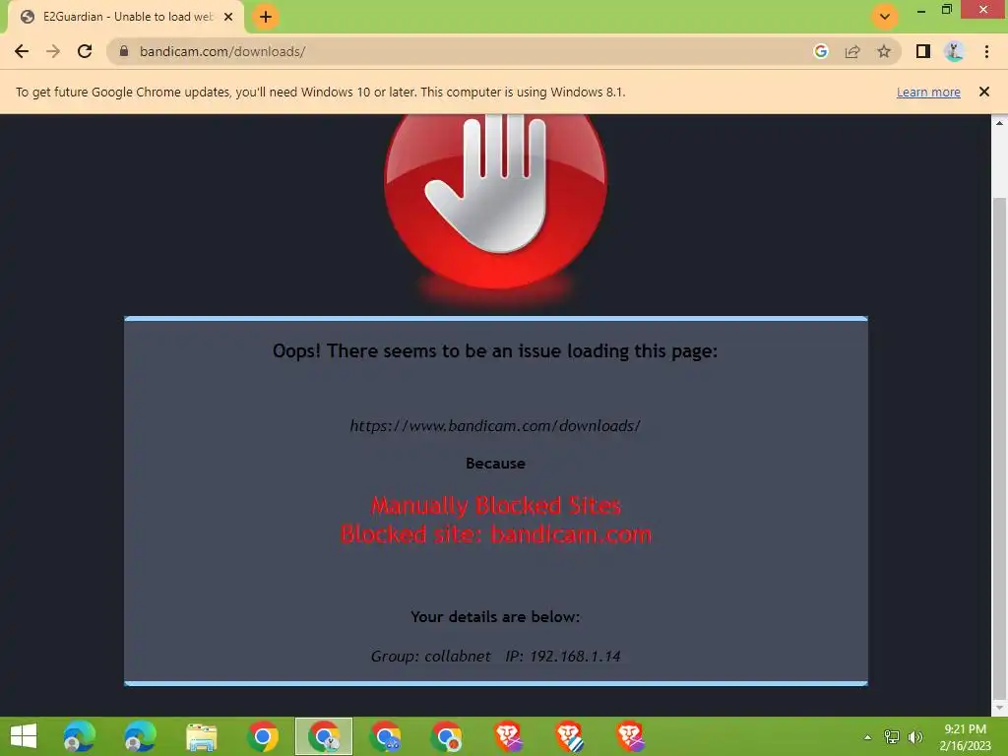The width and height of the screenshot is (1008, 756).
Task: Click the "Manually Blocked Sites" reason text
Action: tap(496, 506)
